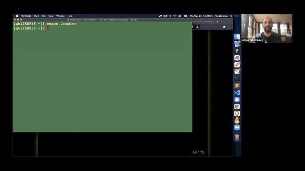Open the Help menu
This screenshot has width=305, height=171.
(x=70, y=16)
